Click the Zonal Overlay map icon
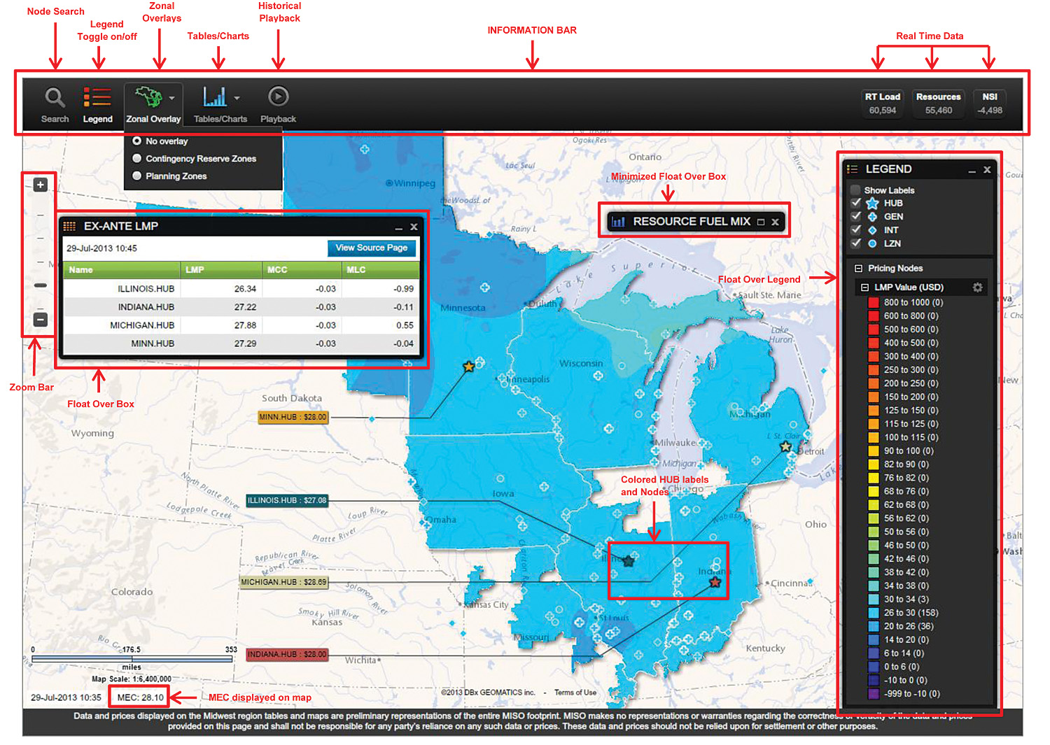Viewport: 1050px width, 745px height. (148, 97)
